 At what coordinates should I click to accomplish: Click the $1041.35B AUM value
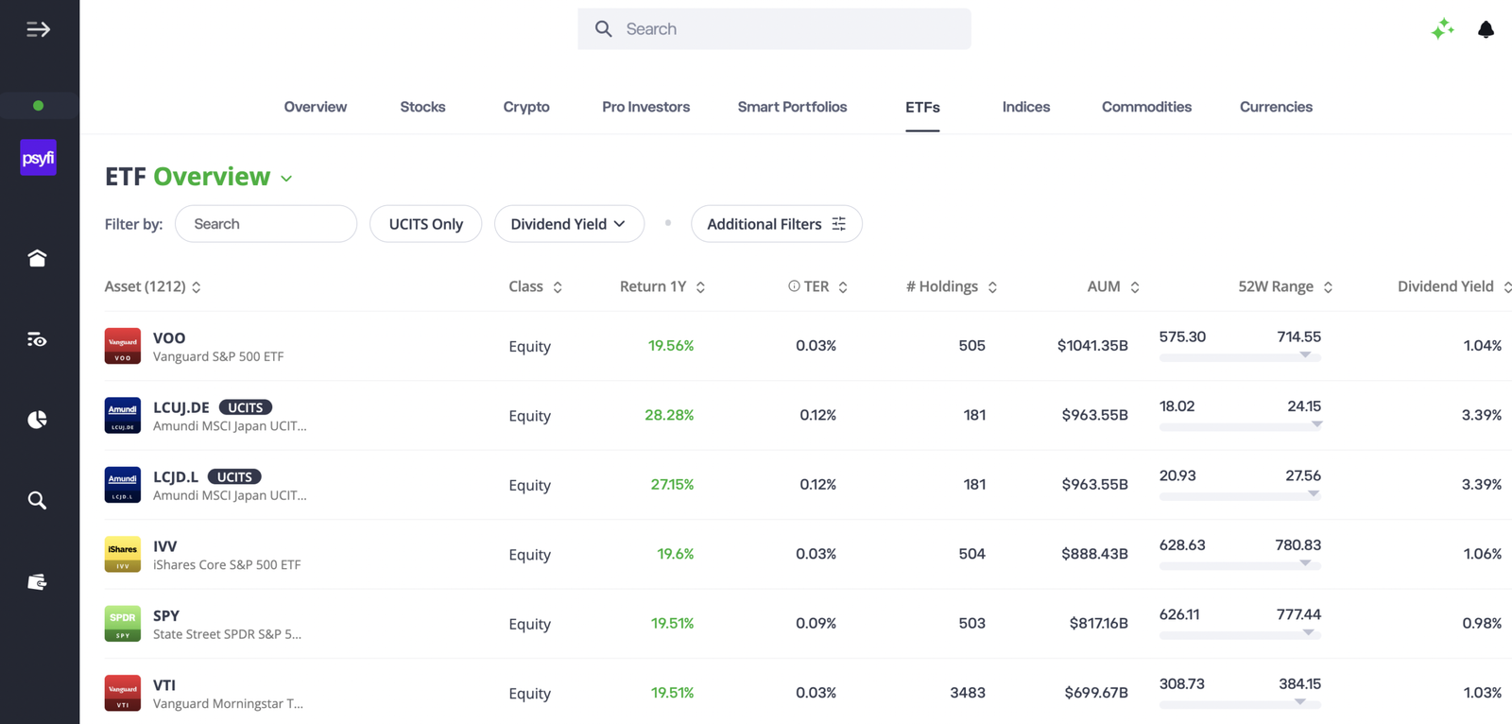tap(1092, 346)
